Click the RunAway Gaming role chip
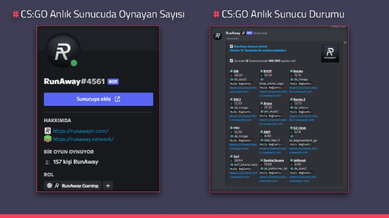 [x=73, y=186]
